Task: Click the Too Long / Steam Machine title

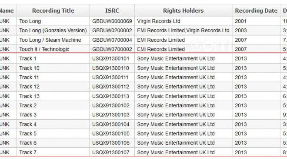Action: coord(50,40)
